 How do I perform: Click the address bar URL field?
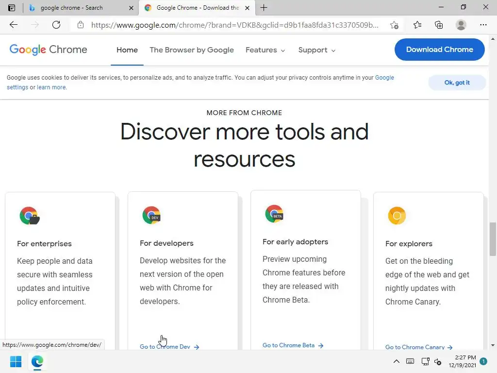pyautogui.click(x=234, y=25)
